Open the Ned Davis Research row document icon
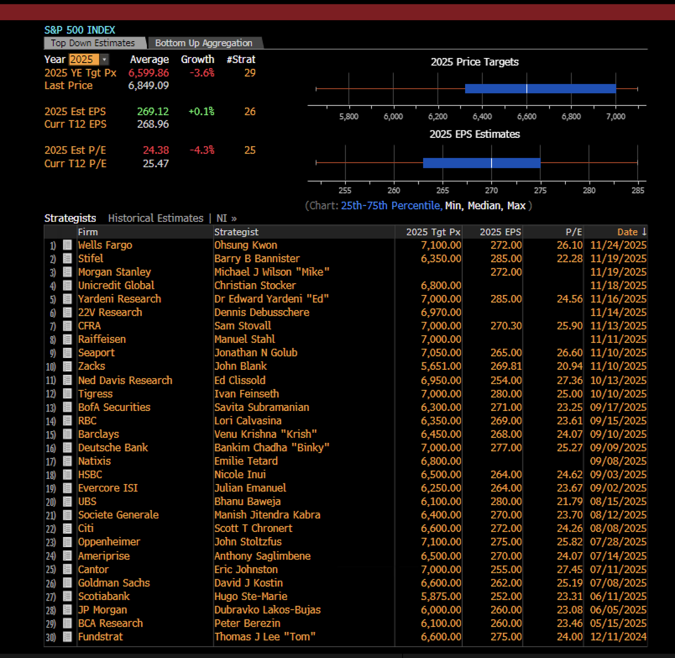 click(x=67, y=381)
